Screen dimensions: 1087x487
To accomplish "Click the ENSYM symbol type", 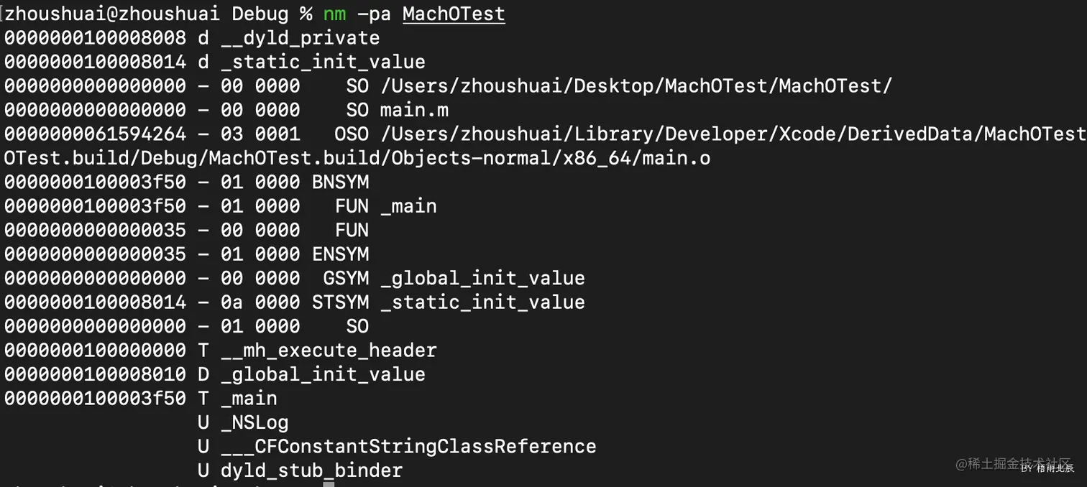I will 340,254.
